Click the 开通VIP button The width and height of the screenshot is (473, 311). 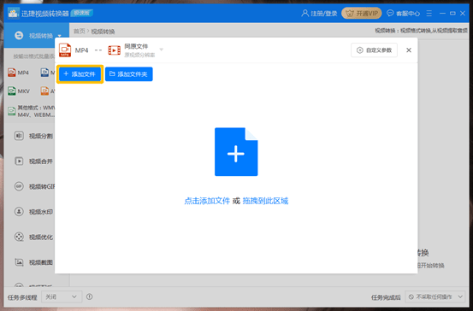tap(362, 14)
